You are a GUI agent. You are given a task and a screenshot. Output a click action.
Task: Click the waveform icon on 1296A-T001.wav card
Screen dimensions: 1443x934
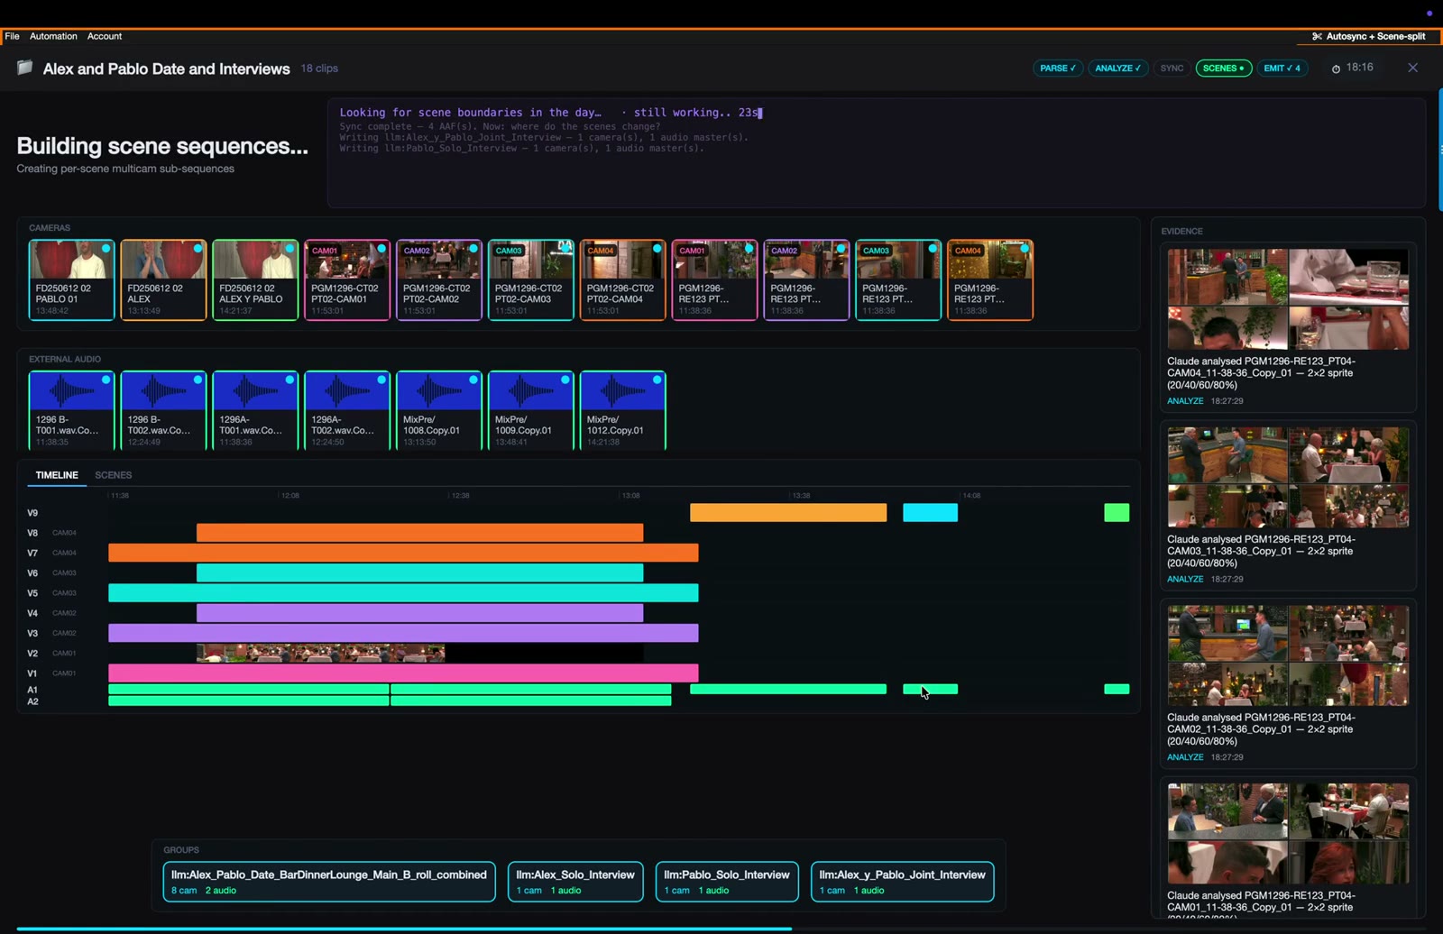click(x=255, y=391)
